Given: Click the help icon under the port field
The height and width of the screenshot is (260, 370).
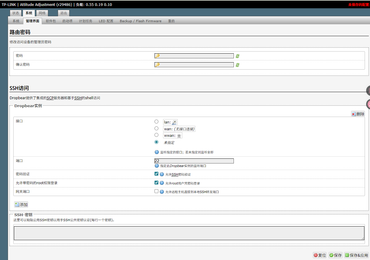Looking at the screenshot, I should (x=157, y=166).
